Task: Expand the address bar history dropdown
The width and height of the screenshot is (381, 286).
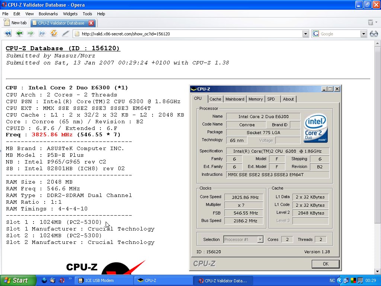Action: [x=305, y=34]
